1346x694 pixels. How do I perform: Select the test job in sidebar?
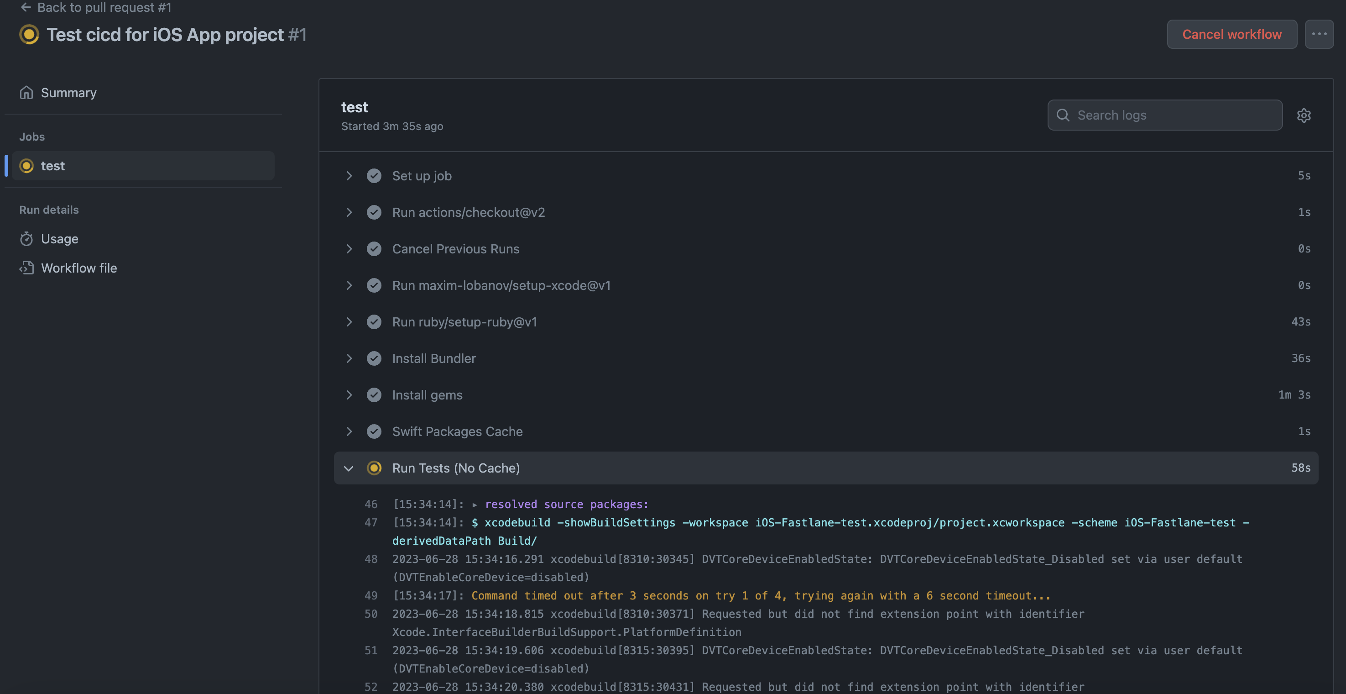coord(143,166)
